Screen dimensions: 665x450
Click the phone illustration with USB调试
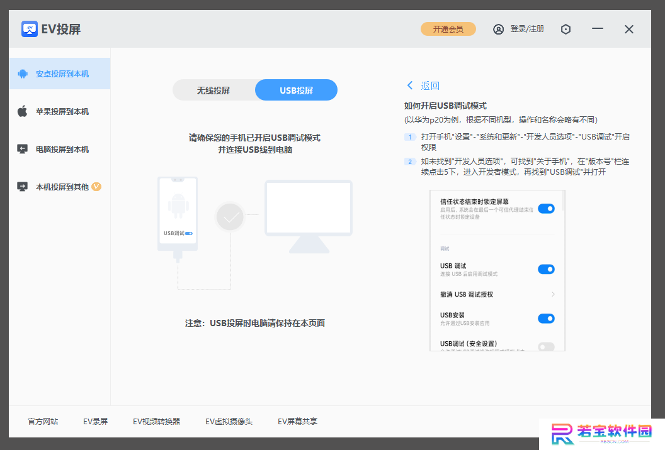click(x=178, y=219)
